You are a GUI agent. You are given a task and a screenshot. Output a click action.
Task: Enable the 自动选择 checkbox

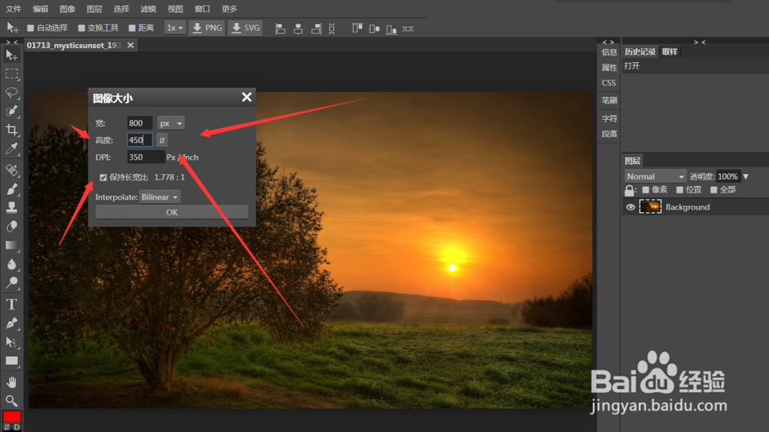[x=31, y=28]
